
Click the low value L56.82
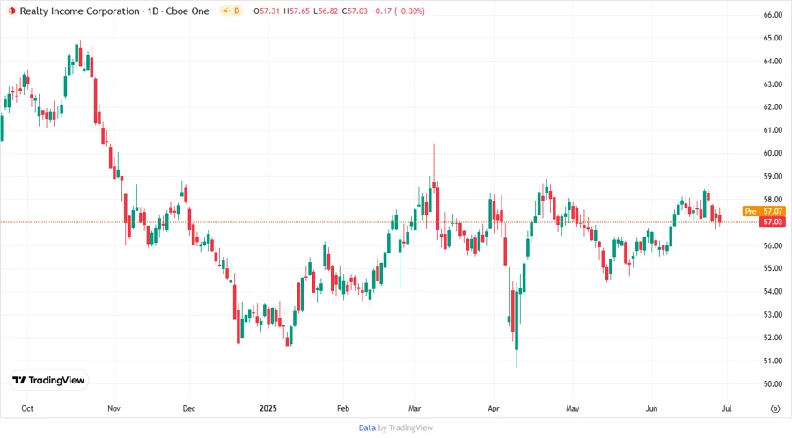tap(326, 11)
